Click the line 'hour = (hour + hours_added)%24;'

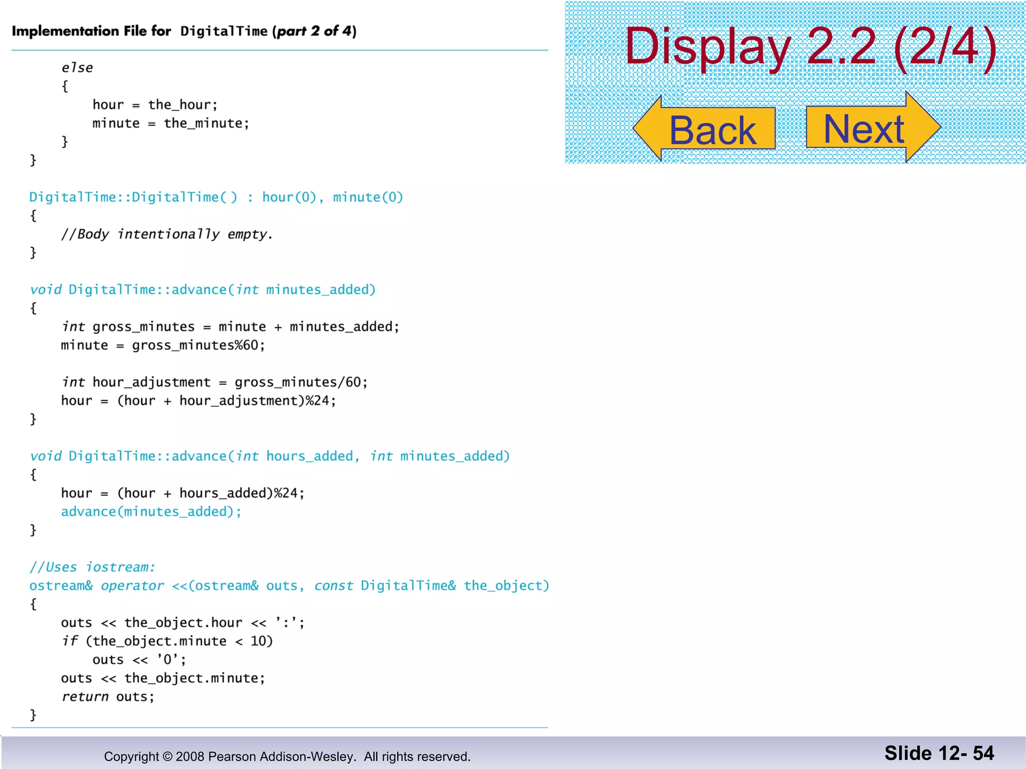click(x=183, y=493)
